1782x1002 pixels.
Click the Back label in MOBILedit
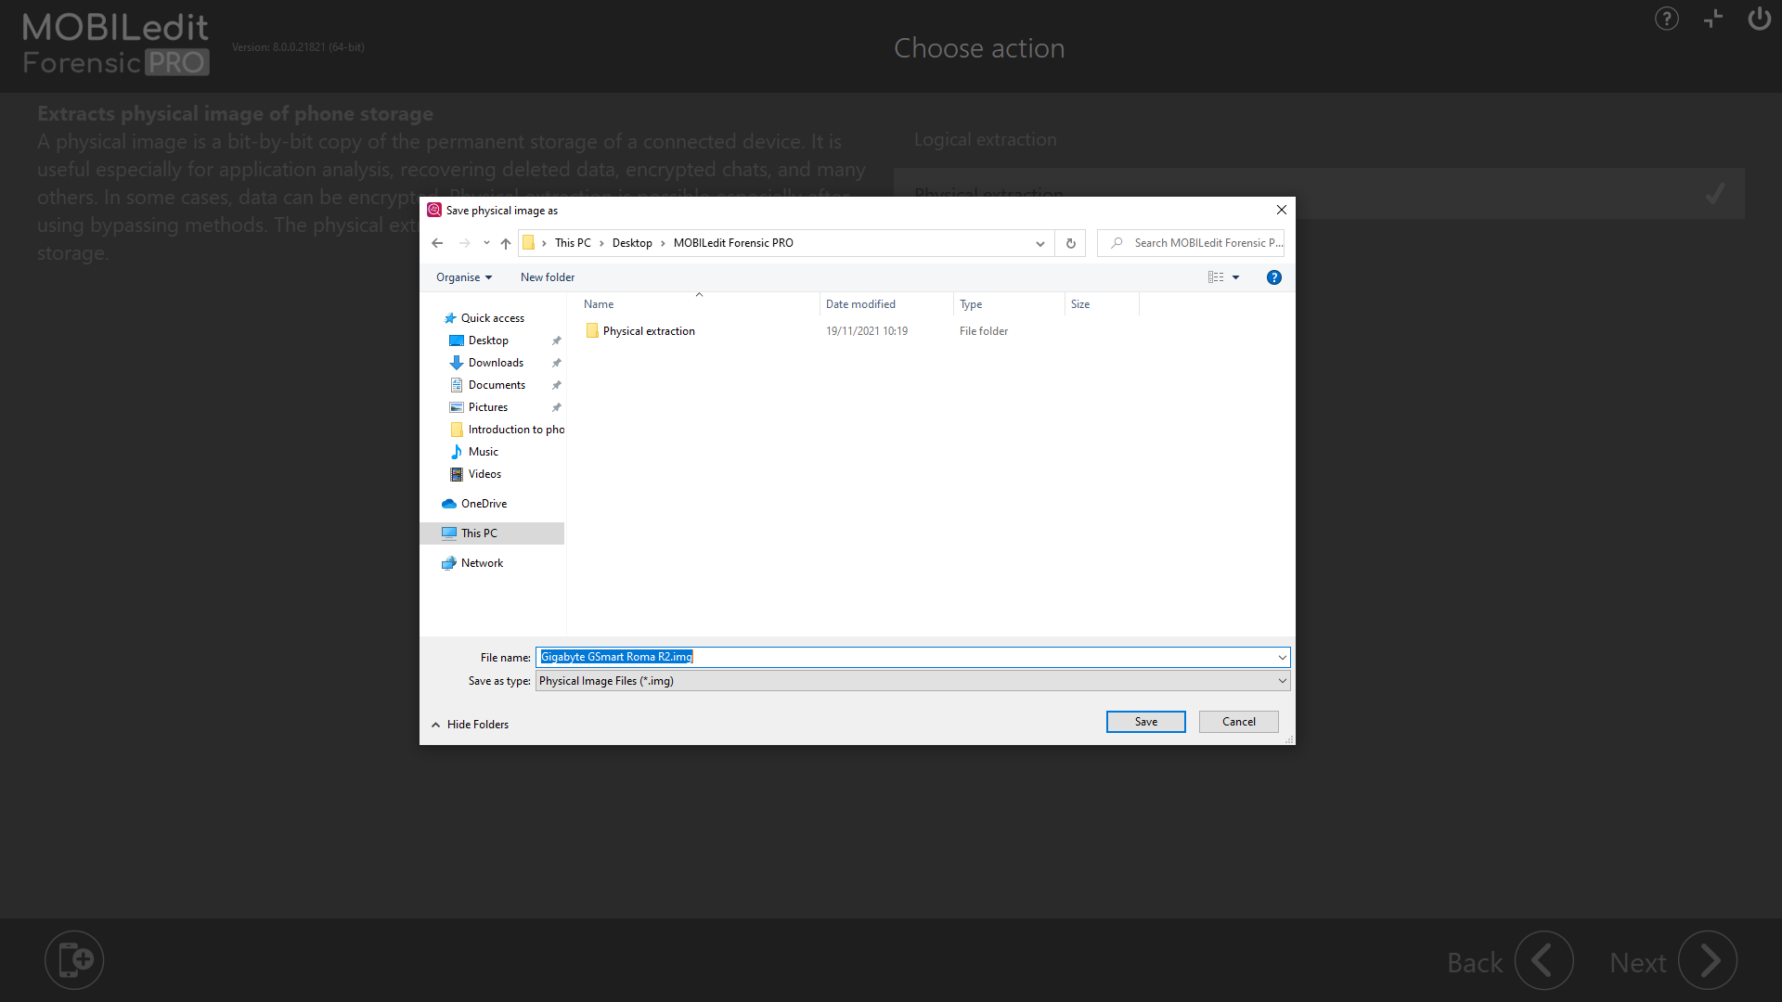1475,963
